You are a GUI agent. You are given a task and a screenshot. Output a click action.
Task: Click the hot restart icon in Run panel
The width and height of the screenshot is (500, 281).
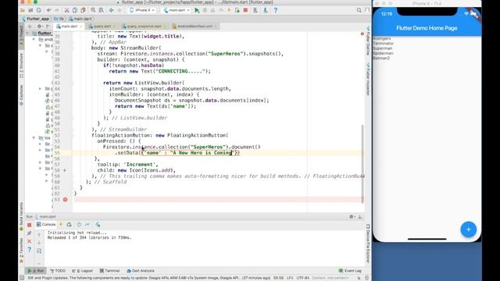tap(70, 224)
